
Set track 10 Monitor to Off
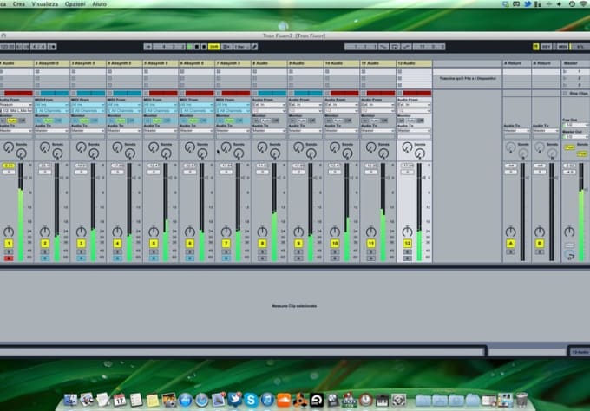click(348, 121)
